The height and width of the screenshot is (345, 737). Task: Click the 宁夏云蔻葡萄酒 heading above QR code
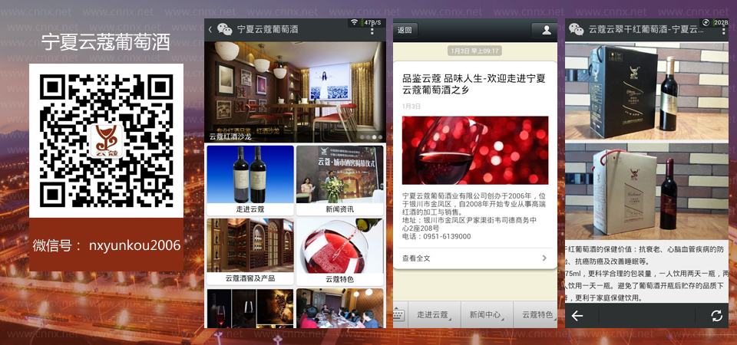click(x=106, y=42)
